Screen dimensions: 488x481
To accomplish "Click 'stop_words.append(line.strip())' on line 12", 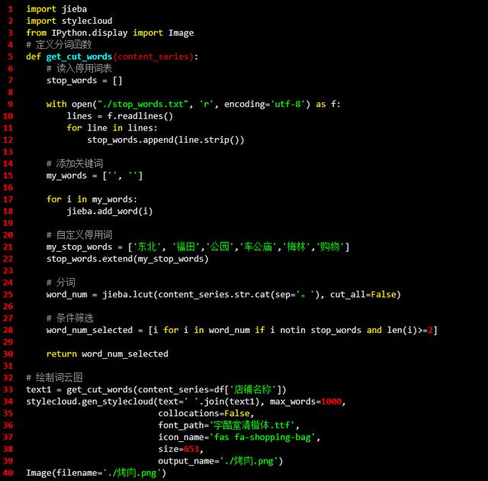I will tap(165, 140).
